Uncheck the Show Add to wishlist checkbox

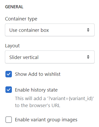(9, 74)
